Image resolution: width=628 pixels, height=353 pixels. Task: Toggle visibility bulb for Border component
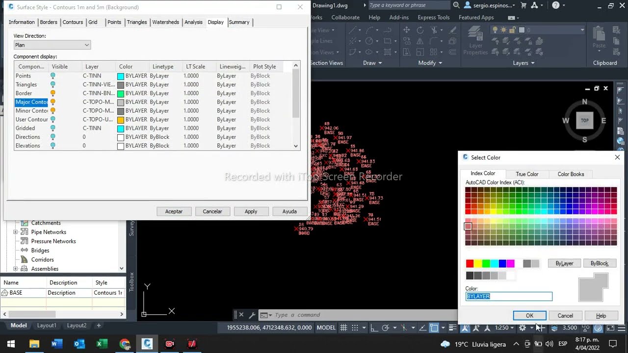coord(53,93)
